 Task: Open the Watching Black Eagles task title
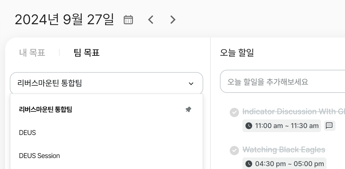(284, 150)
